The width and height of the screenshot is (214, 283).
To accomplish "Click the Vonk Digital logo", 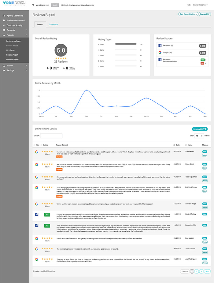I will pyautogui.click(x=15, y=3).
